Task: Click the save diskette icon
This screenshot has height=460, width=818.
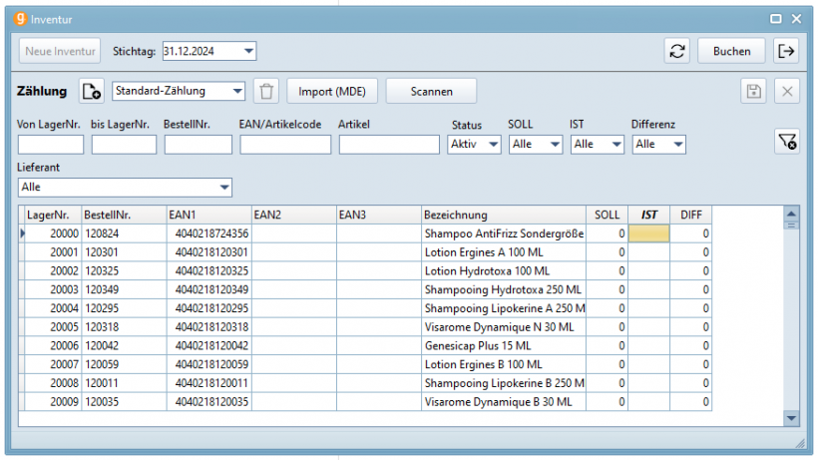Action: click(x=754, y=92)
